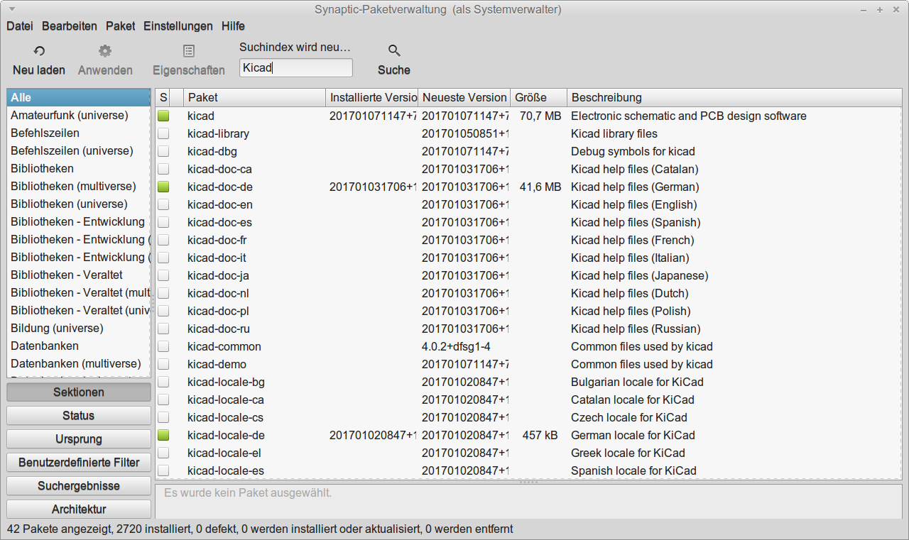Select the Befehlszeilen section
Image resolution: width=909 pixels, height=540 pixels.
[x=78, y=133]
